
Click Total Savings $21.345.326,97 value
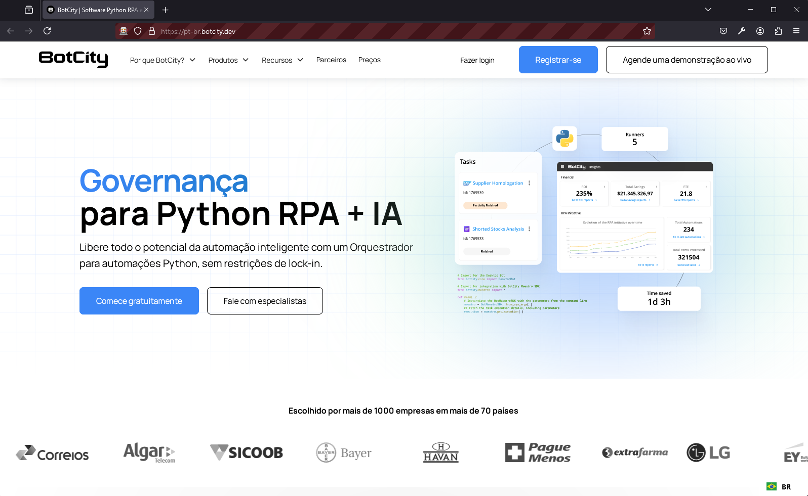click(635, 194)
